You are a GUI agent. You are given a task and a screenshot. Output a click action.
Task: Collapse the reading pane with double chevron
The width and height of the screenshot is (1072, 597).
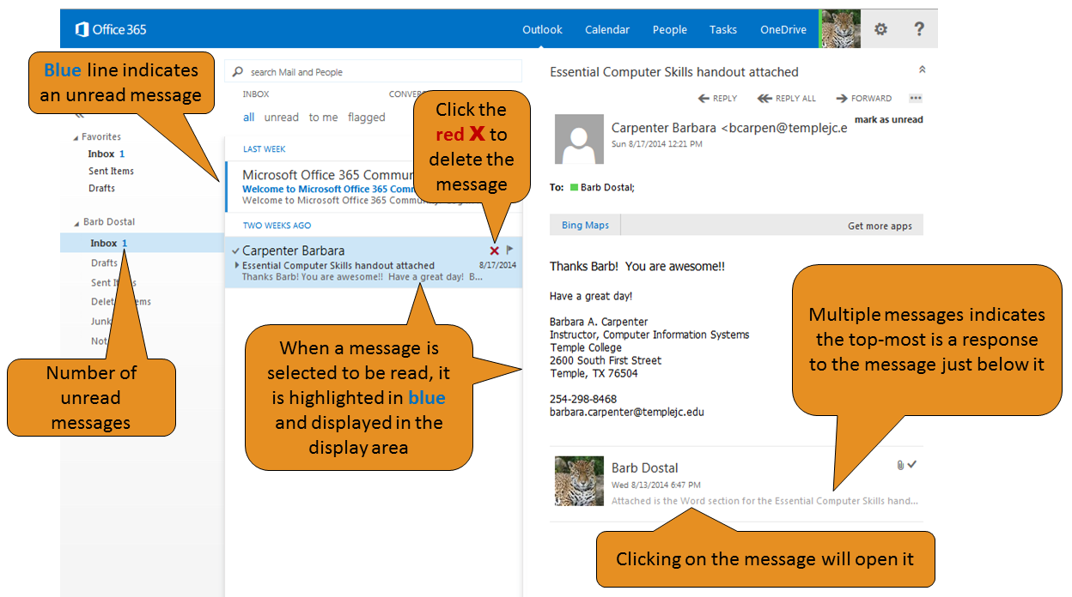[x=922, y=69]
